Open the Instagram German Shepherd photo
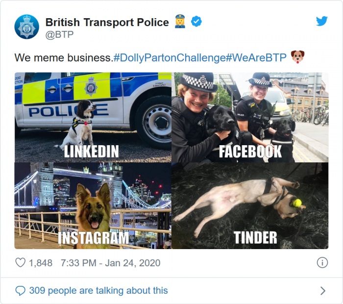 click(93, 205)
